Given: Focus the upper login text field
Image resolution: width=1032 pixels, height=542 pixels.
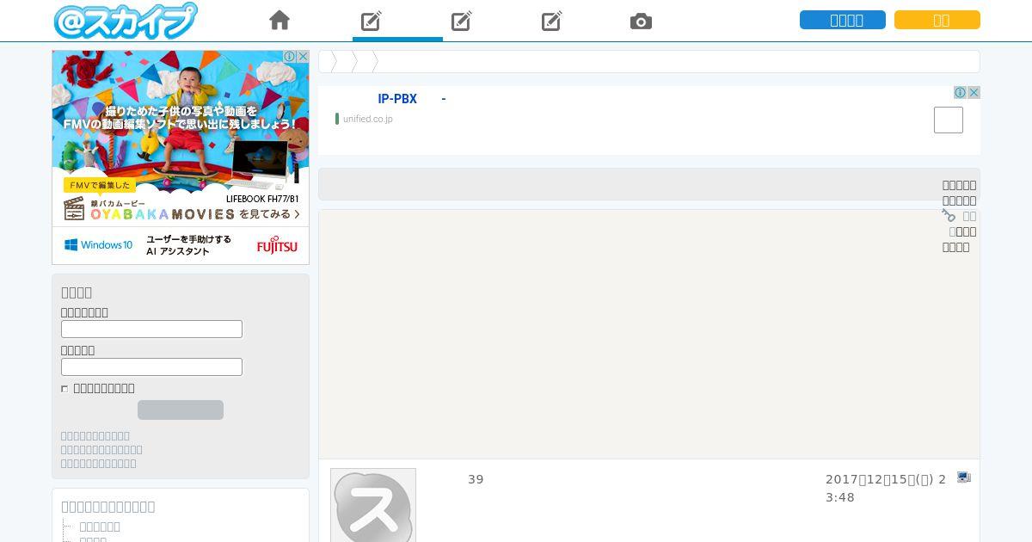Looking at the screenshot, I should click(151, 330).
